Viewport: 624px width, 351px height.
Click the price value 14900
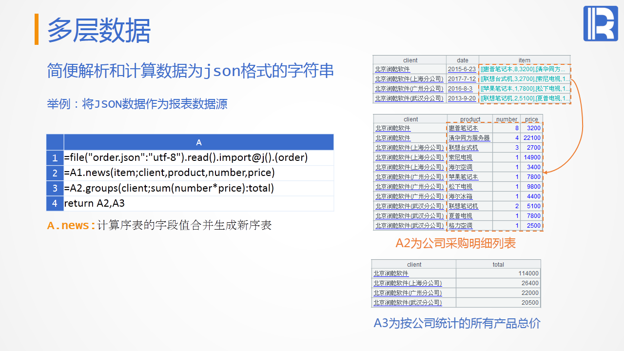(x=532, y=157)
